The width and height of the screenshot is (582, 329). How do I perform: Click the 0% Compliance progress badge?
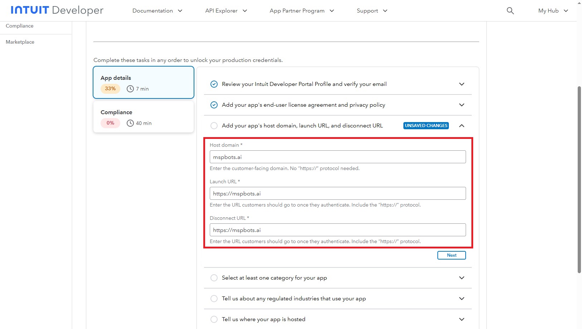(110, 123)
